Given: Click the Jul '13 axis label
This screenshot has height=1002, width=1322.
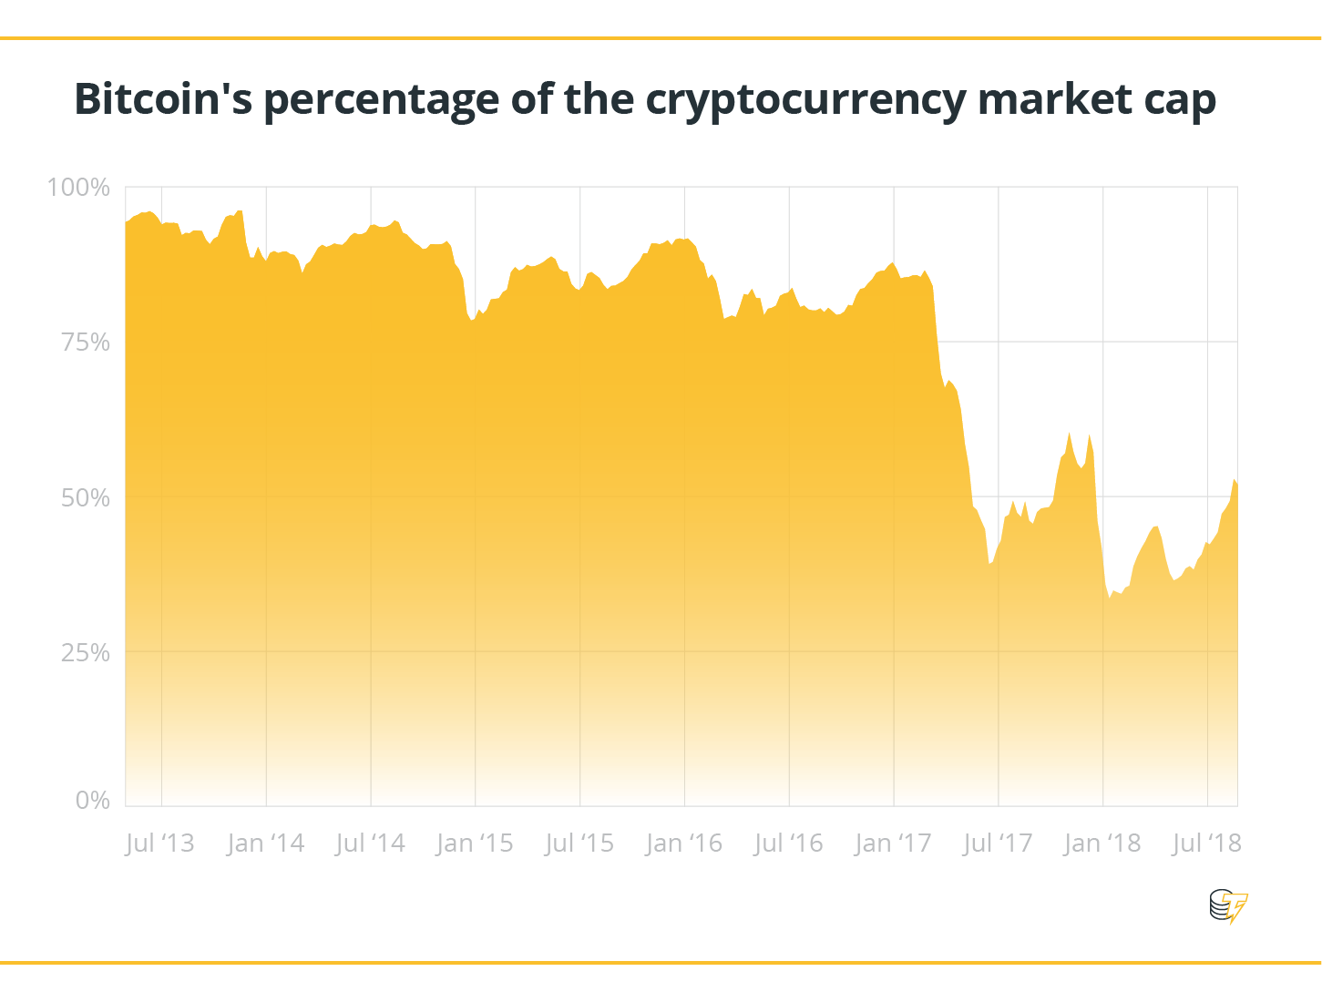Looking at the screenshot, I should 160,843.
